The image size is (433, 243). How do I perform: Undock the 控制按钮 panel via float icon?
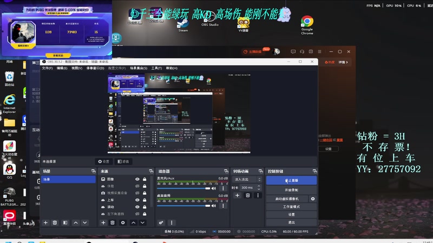click(314, 171)
